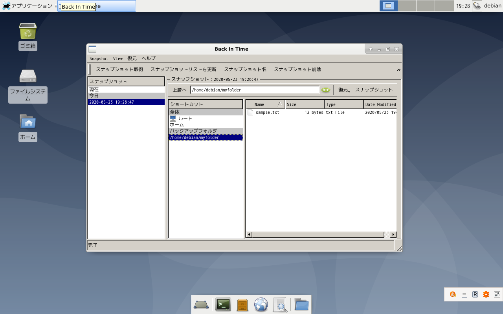Click the network plug icon in panel
The height and width of the screenshot is (314, 503).
pyautogui.click(x=477, y=6)
